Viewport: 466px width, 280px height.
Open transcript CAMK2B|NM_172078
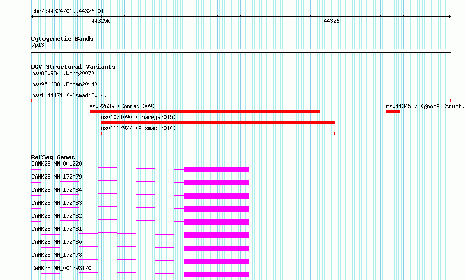coord(57,255)
